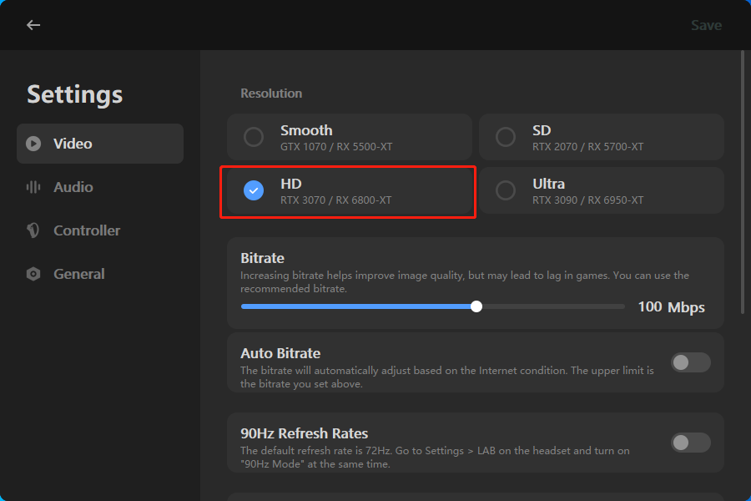
Task: Select the SD resolution radio button
Action: (x=506, y=137)
